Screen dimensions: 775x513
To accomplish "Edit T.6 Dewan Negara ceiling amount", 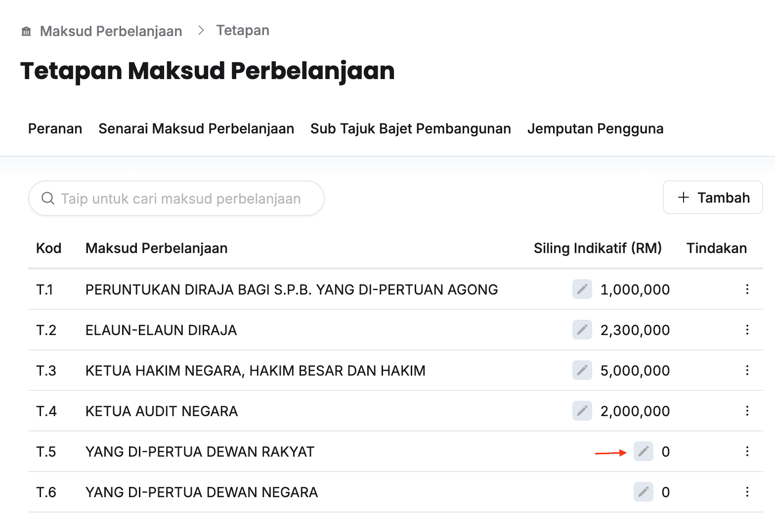I will pos(643,492).
